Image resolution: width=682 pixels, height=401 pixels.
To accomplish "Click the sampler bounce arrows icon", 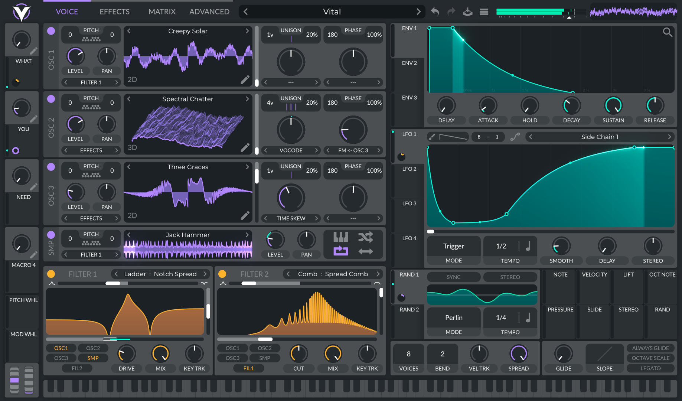I will (x=366, y=251).
